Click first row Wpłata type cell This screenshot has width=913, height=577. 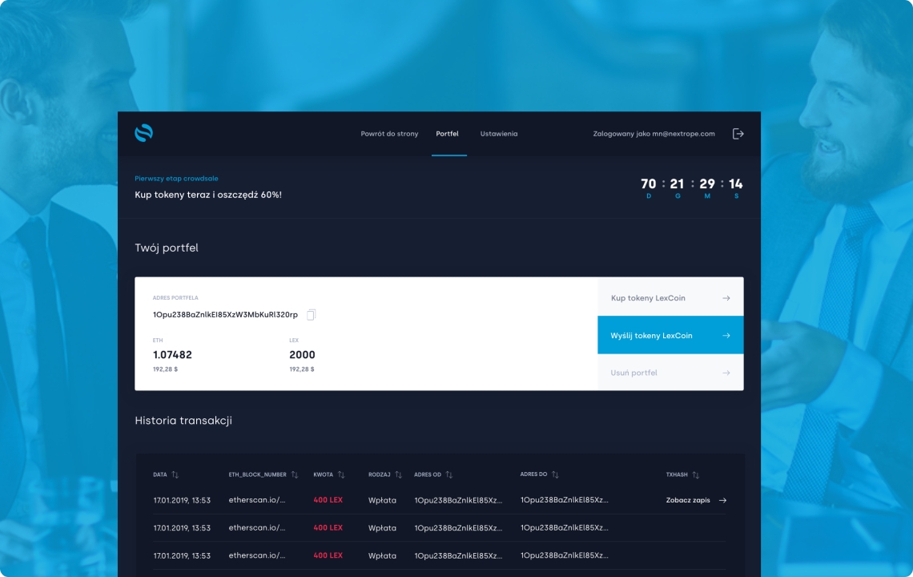point(382,500)
